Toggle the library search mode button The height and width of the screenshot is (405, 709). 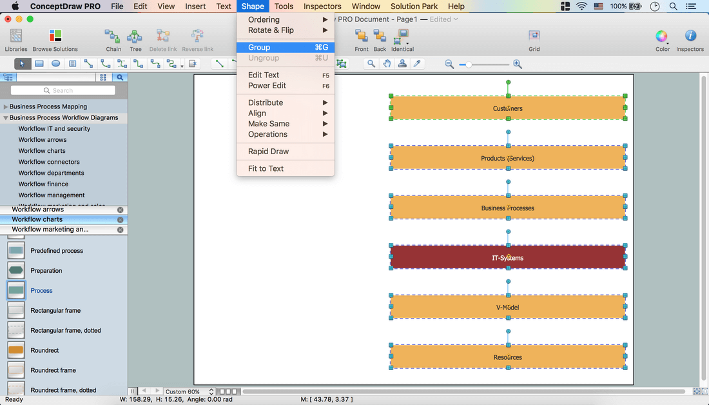click(x=120, y=77)
